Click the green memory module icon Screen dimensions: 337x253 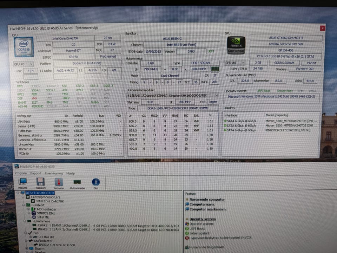(x=215, y=69)
